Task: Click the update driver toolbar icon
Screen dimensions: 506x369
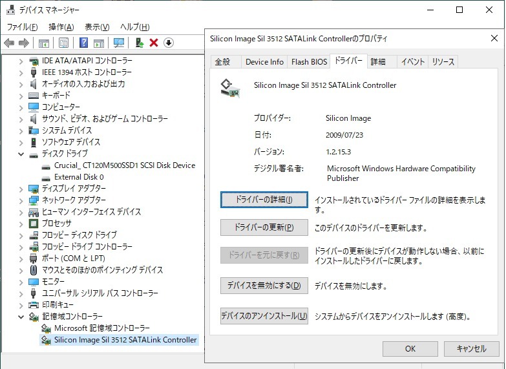Action: coord(140,43)
